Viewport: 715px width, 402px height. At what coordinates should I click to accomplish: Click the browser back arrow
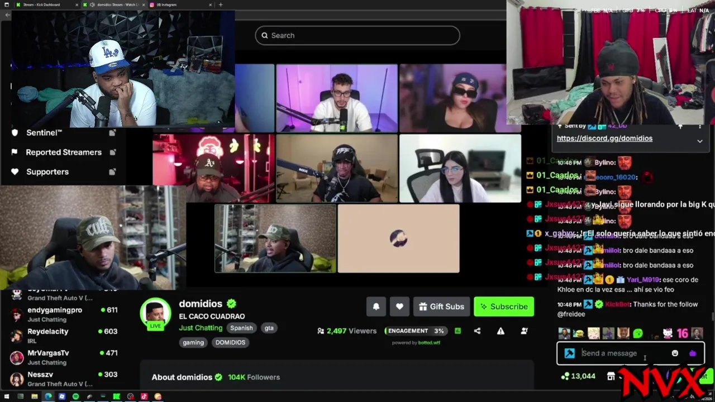(7, 15)
